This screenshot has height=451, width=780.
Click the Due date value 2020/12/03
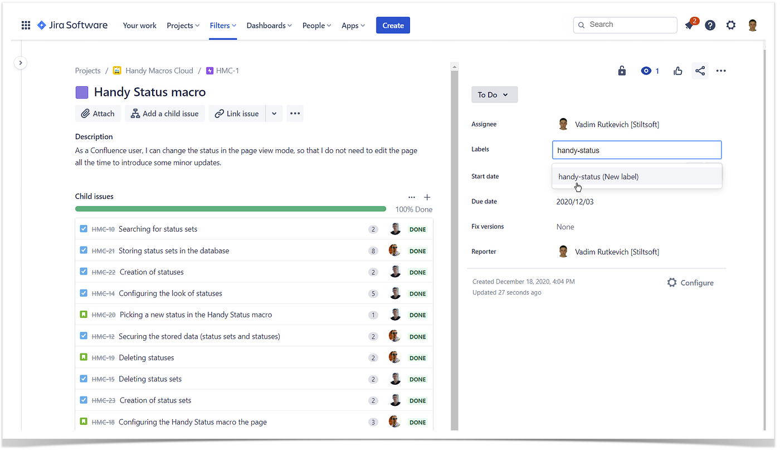575,202
